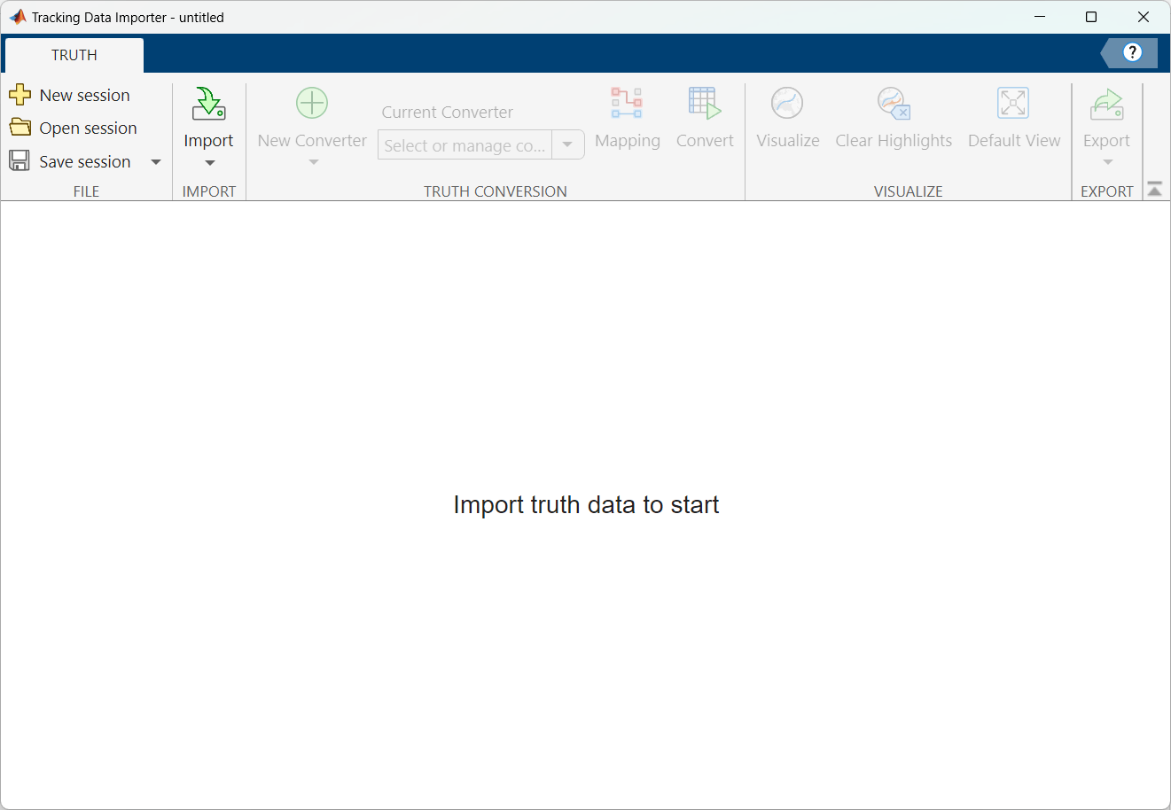Switch to the TRUTH tab
1171x810 pixels.
[x=74, y=55]
